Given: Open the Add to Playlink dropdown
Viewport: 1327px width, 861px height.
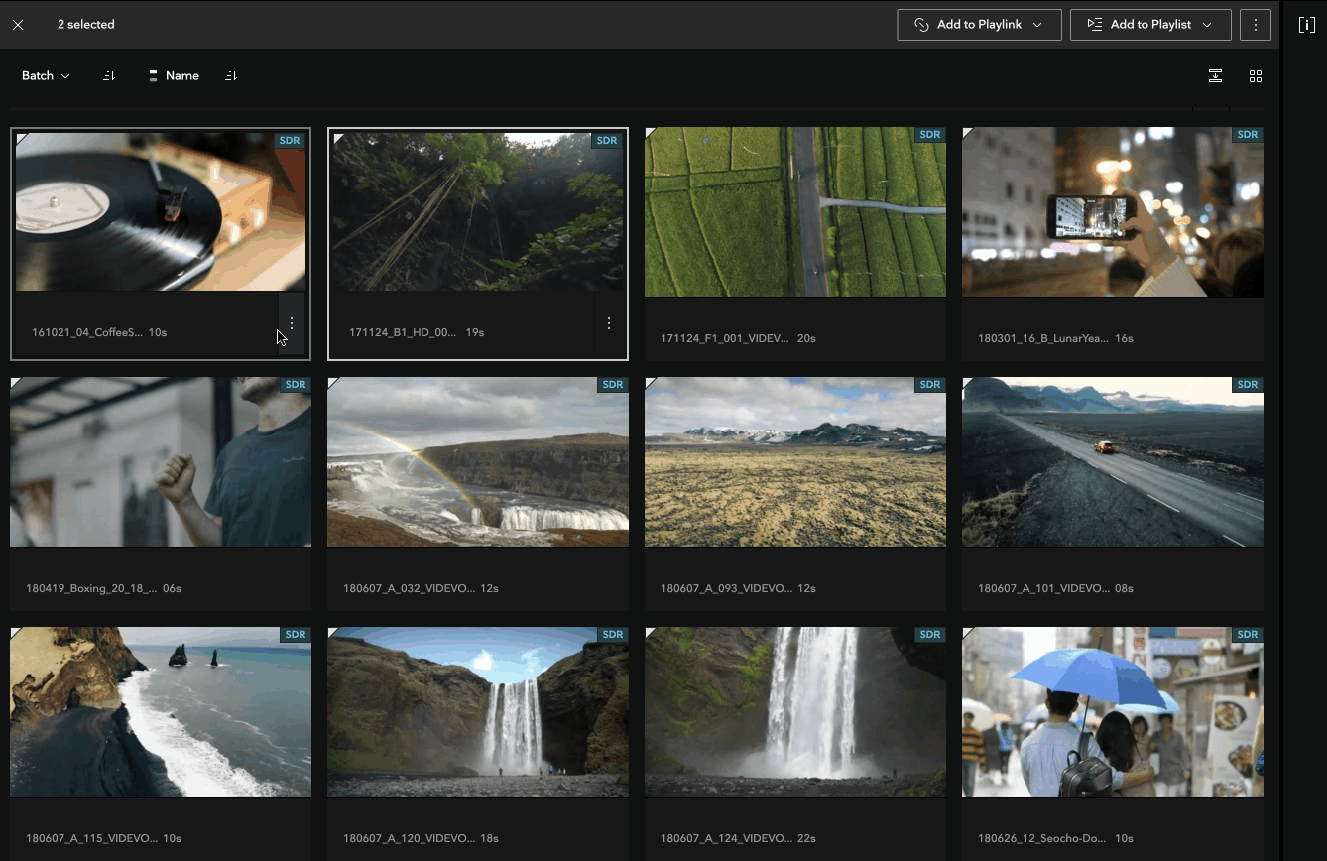Looking at the screenshot, I should (979, 25).
